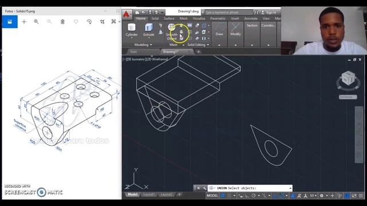
Task: Click the Open file quick-access icon
Action: (x=143, y=12)
